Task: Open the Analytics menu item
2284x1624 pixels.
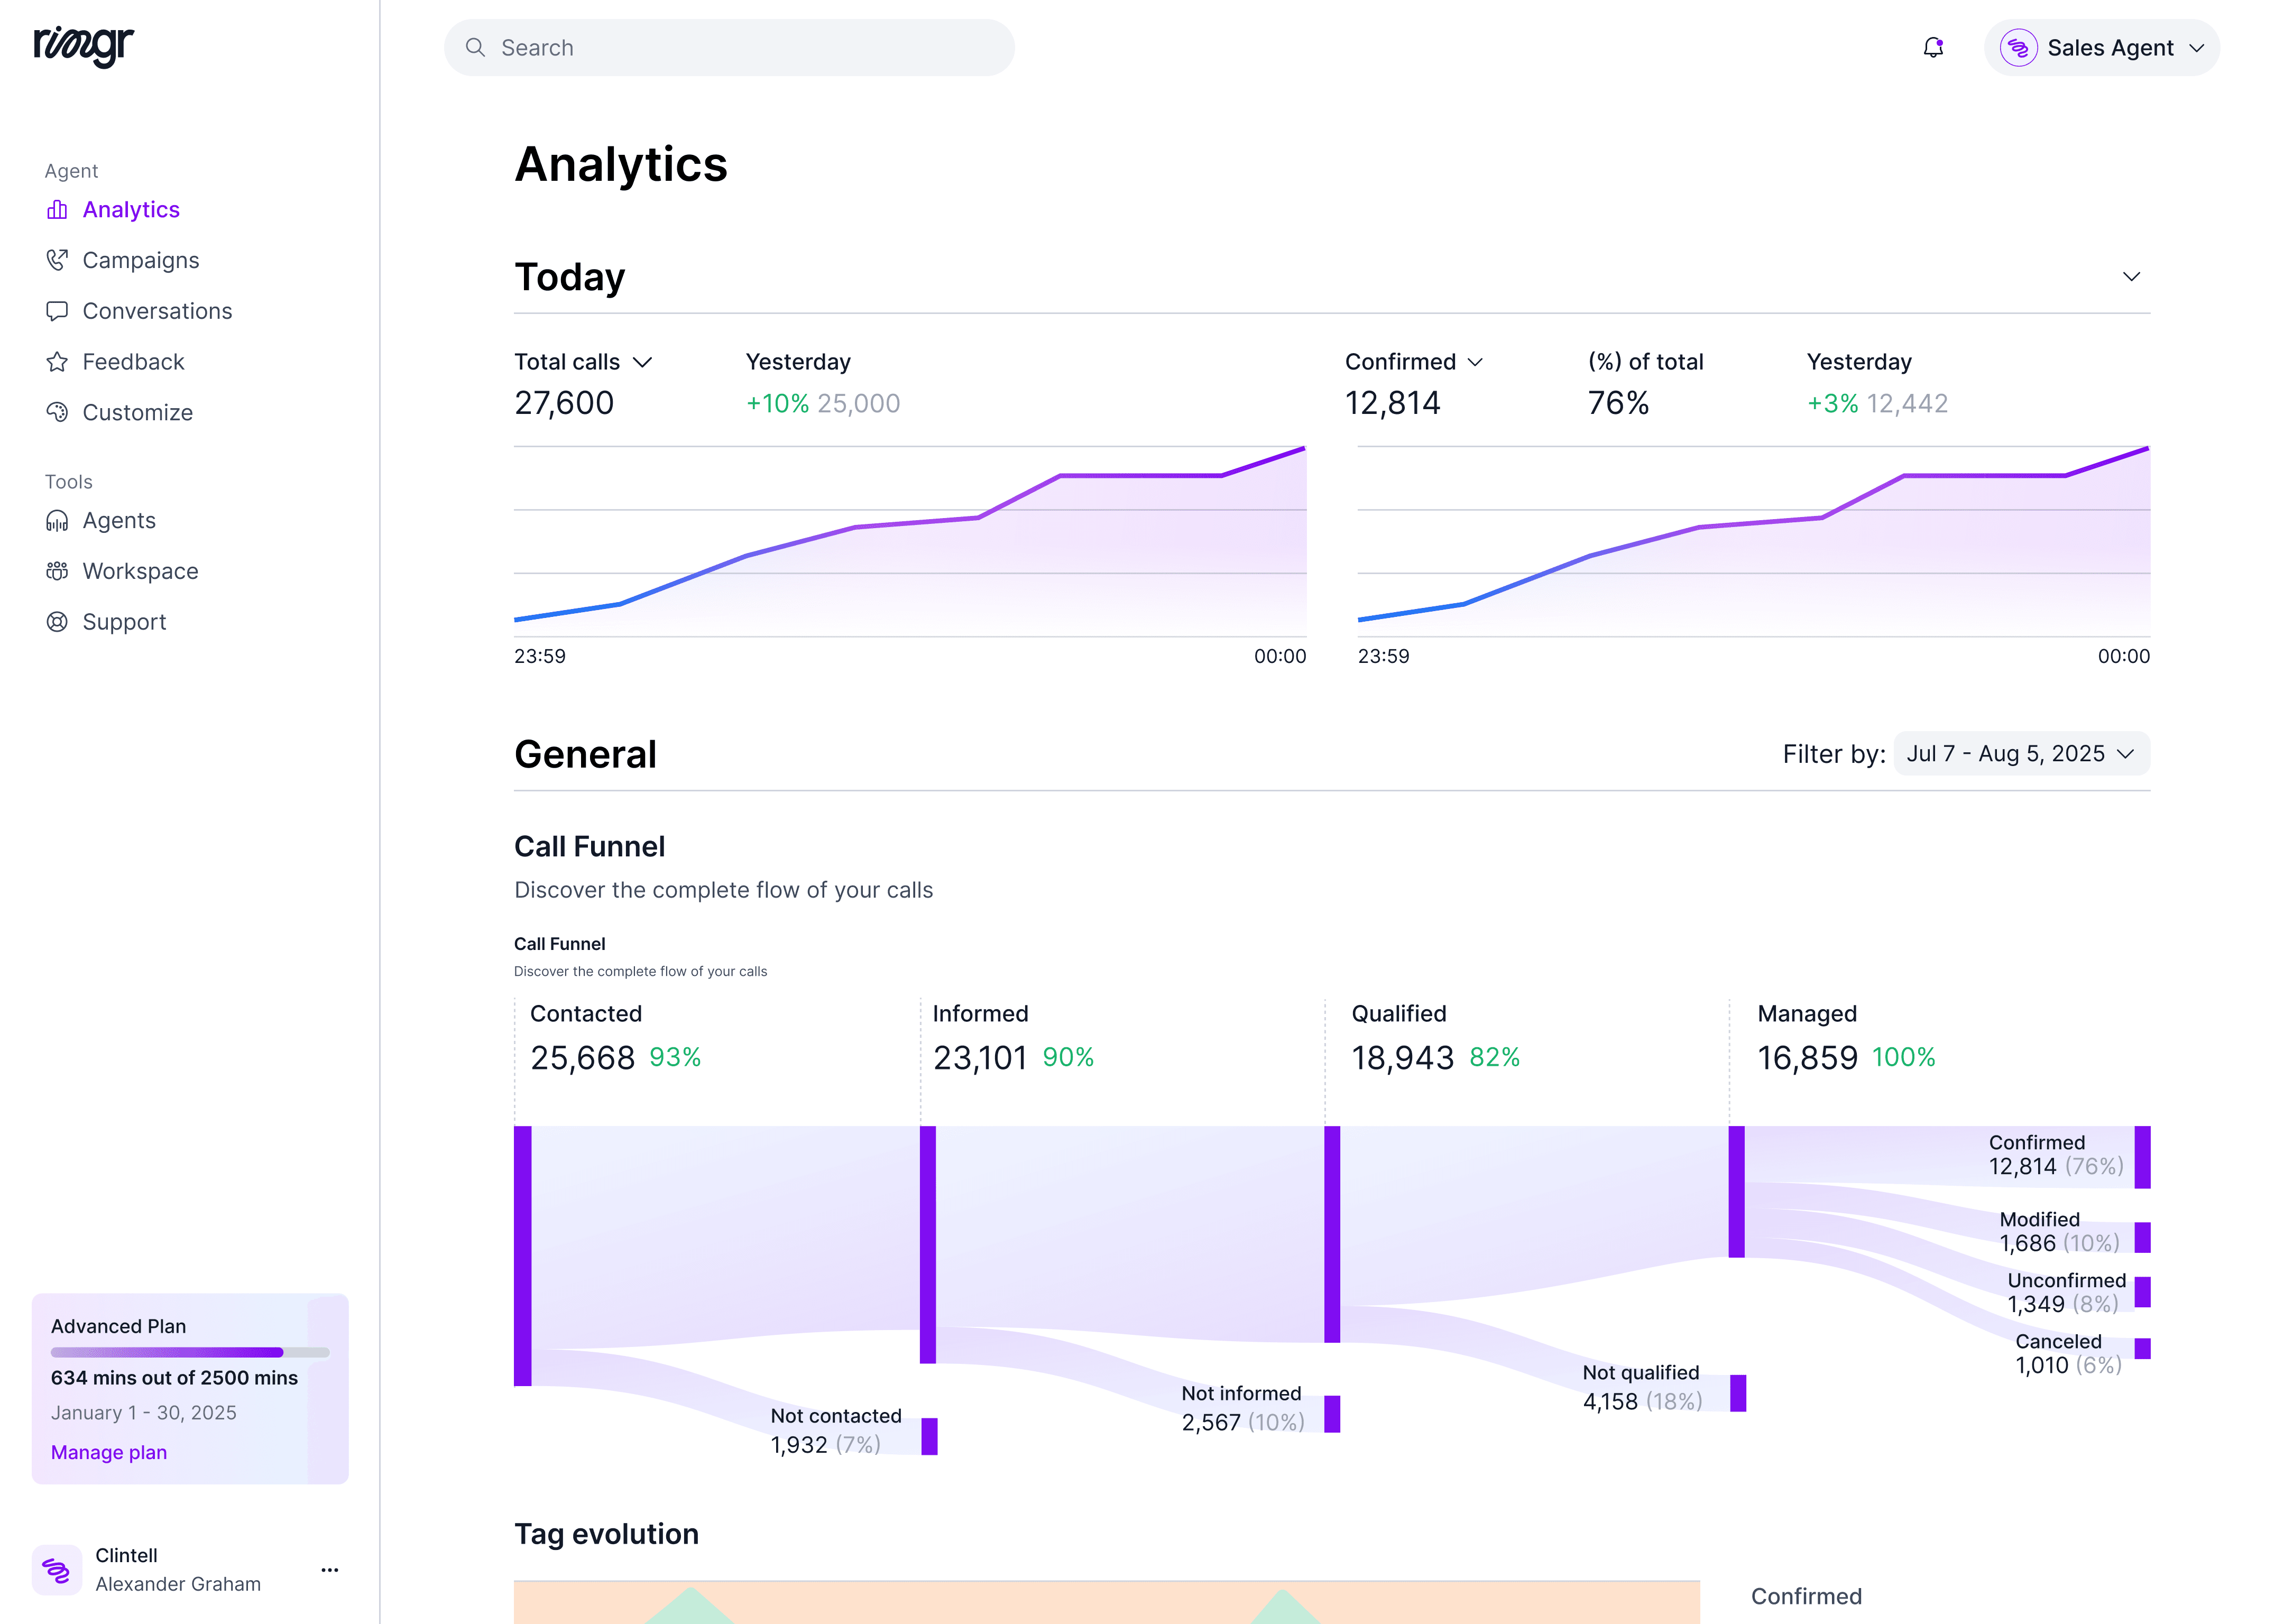Action: coord(113,210)
